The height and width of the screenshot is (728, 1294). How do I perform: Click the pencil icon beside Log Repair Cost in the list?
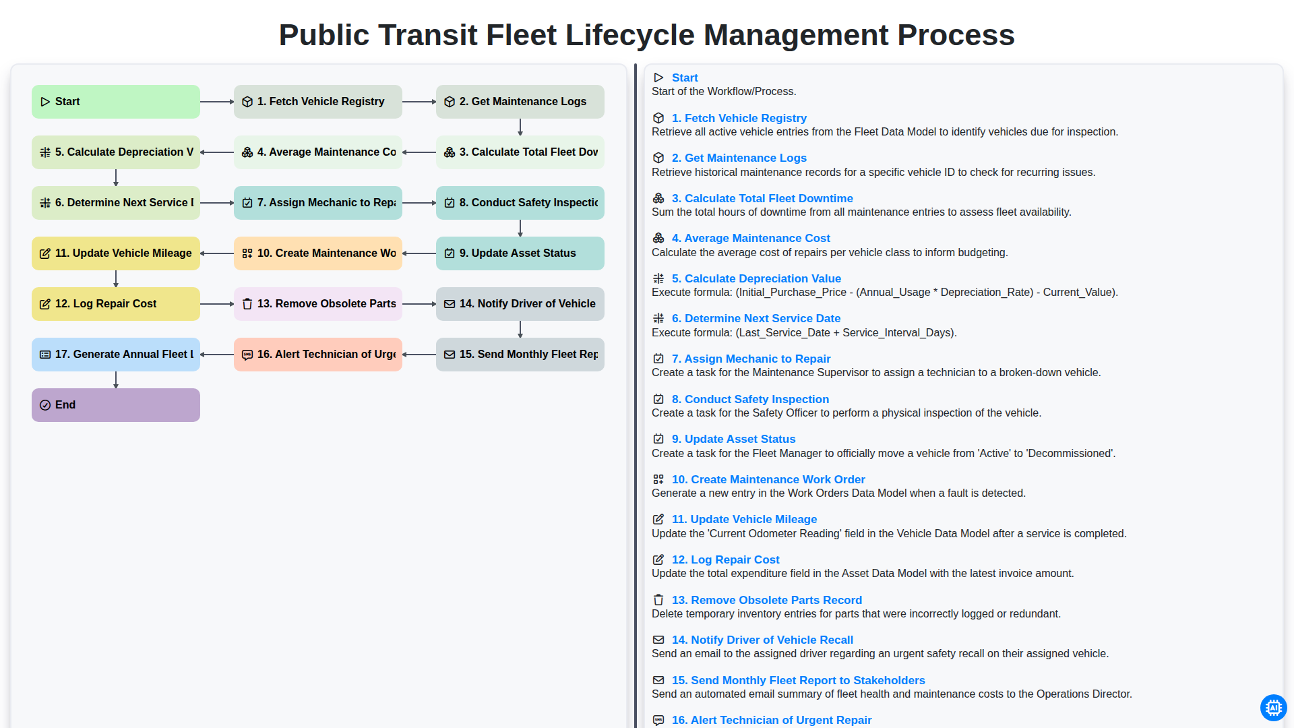pyautogui.click(x=658, y=559)
